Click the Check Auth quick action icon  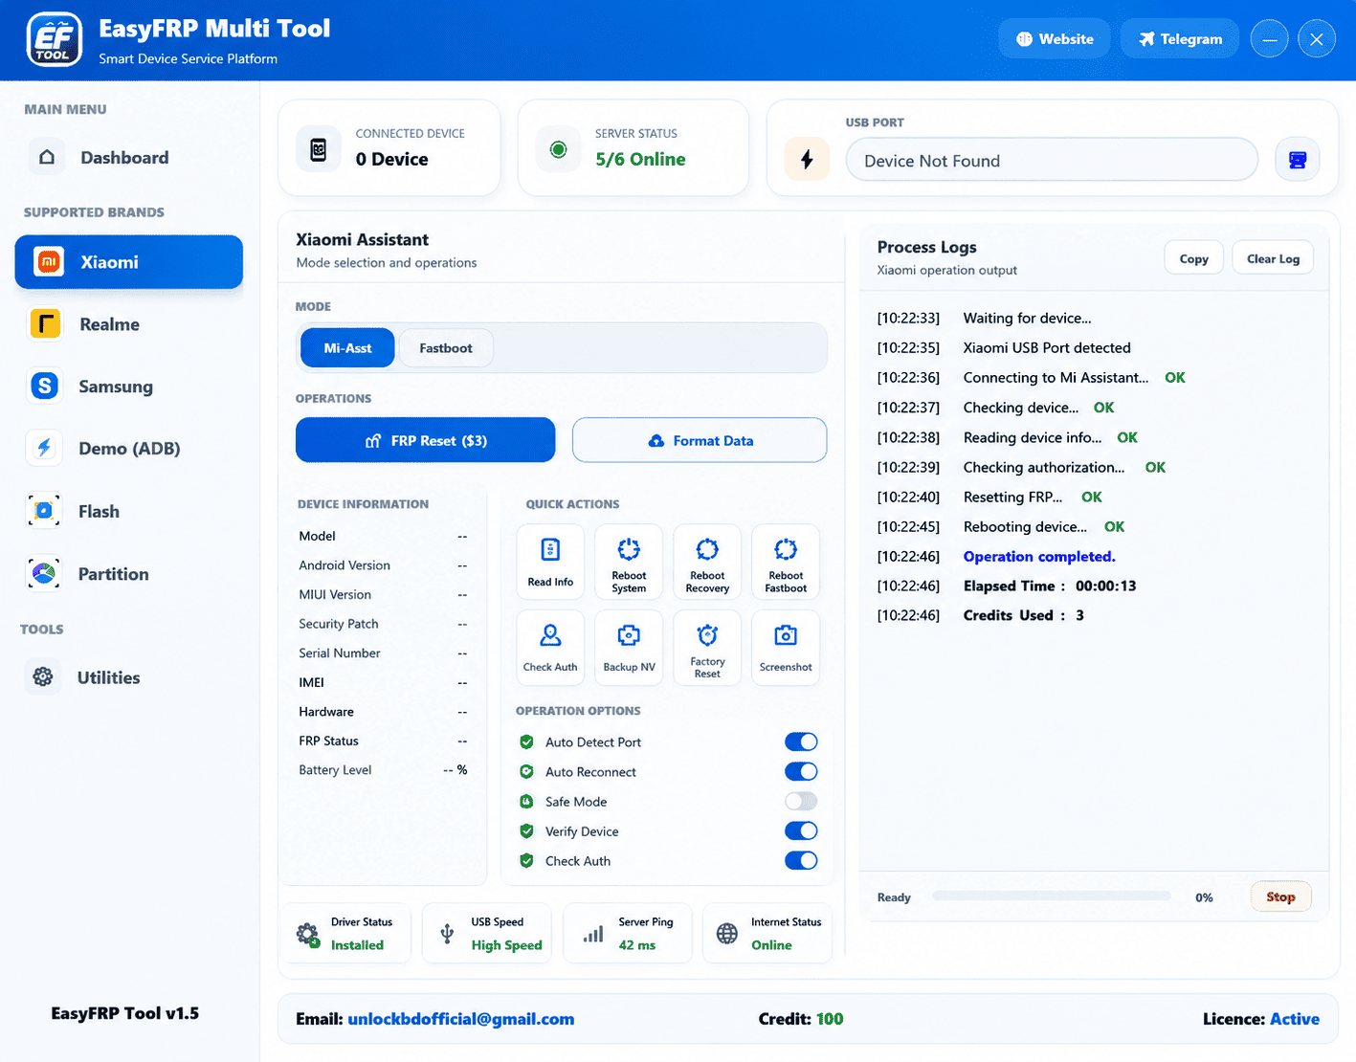pos(550,635)
